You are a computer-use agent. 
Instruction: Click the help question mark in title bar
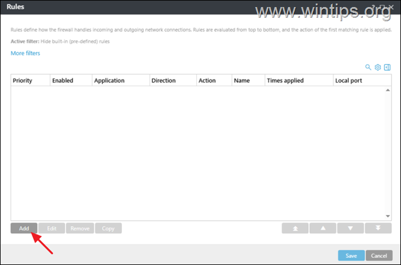tap(373, 7)
